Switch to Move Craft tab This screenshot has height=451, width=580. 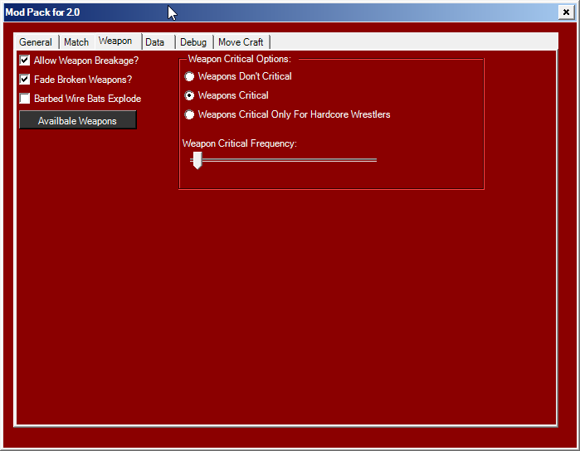point(241,42)
